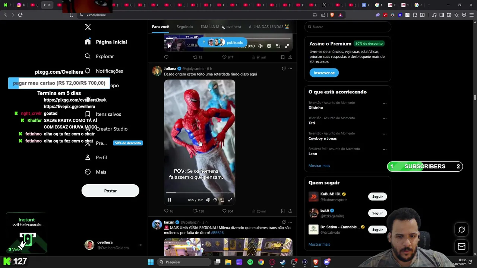This screenshot has height=268, width=477.
Task: Follow Dr. Sativa - Cannabis
Action: tap(378, 230)
